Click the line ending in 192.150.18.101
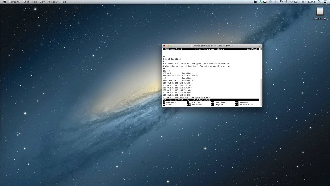This screenshot has width=330, height=186. pyautogui.click(x=177, y=86)
